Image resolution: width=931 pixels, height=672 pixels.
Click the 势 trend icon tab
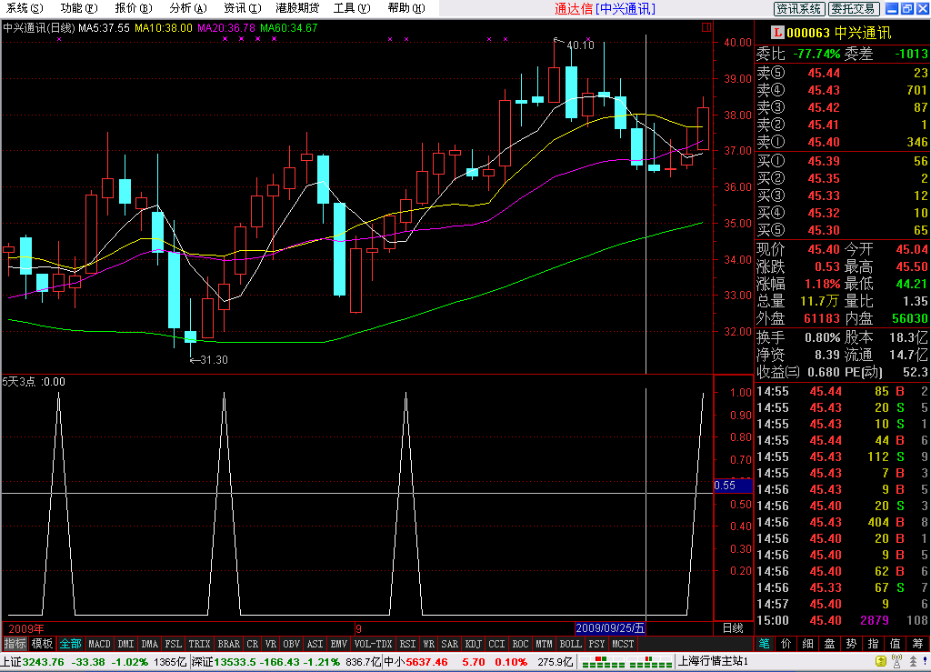pos(852,644)
